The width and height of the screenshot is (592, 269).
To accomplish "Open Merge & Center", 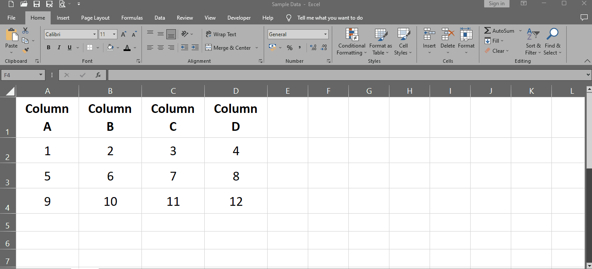I will point(228,48).
